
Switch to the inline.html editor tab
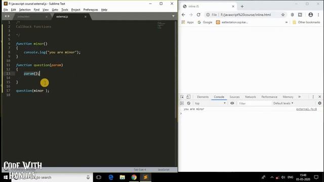[x=31, y=17]
